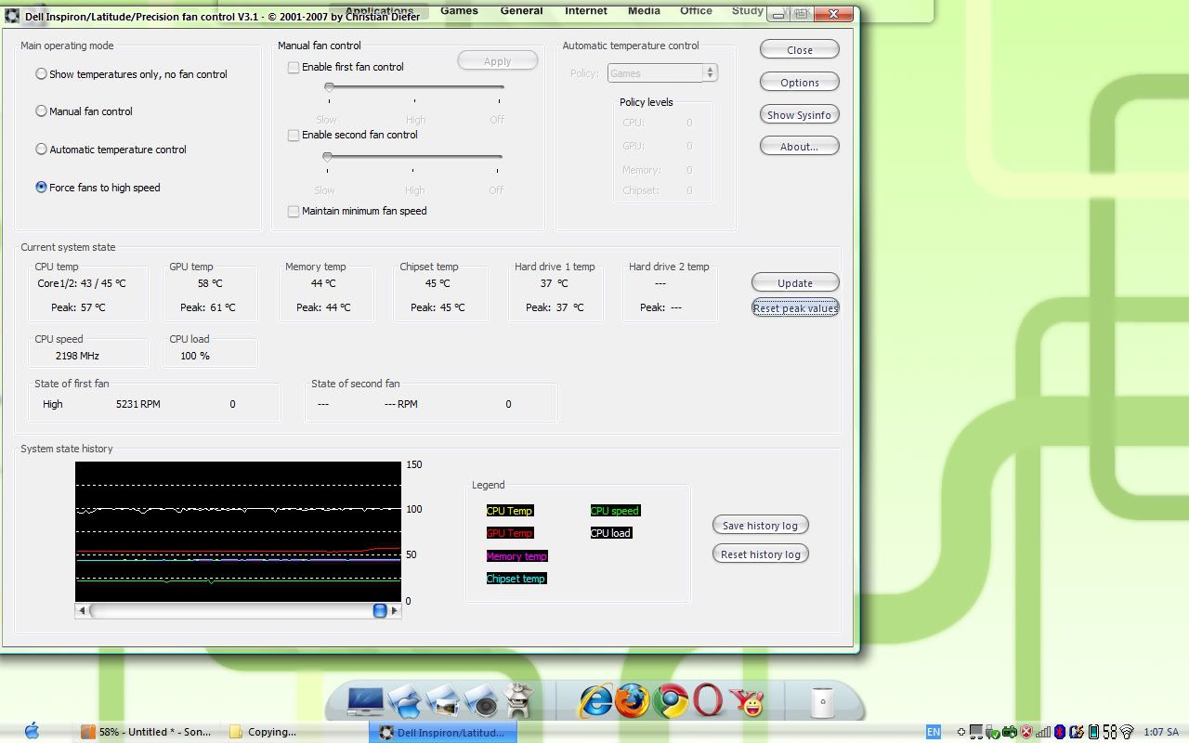
Task: Select Automatic temperature control mode
Action: (41, 150)
